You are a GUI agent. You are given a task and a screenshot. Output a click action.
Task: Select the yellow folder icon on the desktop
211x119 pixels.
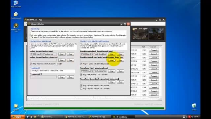16,107
